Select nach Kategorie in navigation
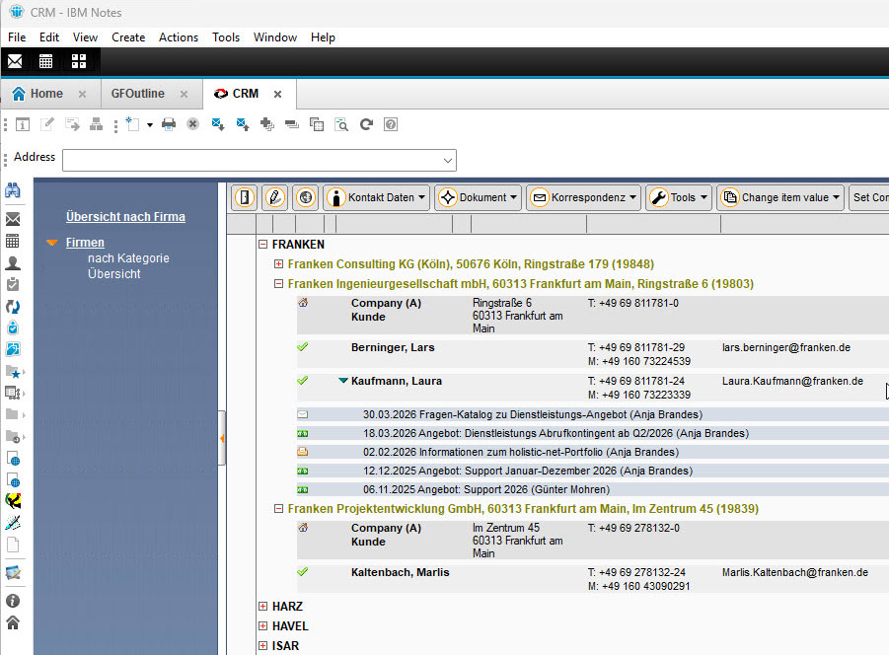This screenshot has height=655, width=889. (128, 258)
